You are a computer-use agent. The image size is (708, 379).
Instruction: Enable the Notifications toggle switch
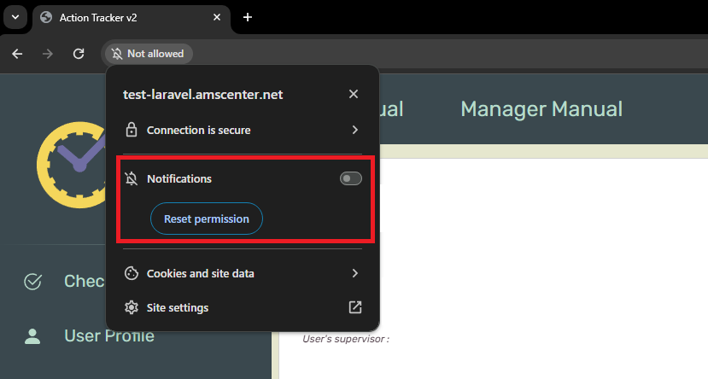[350, 178]
